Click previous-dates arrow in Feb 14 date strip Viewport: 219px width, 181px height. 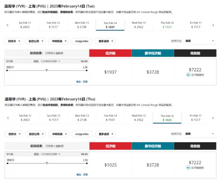(7, 25)
